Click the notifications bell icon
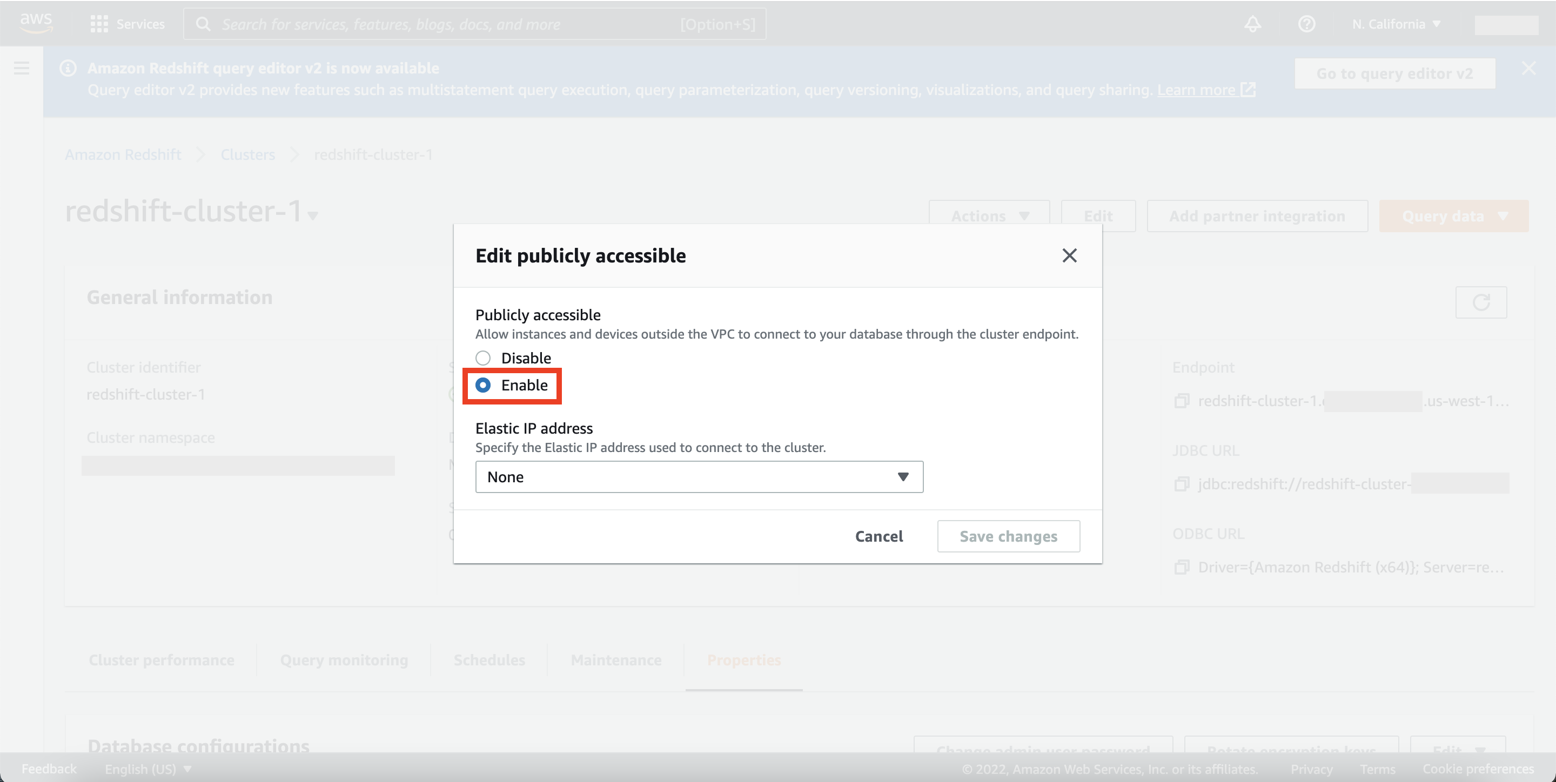The height and width of the screenshot is (782, 1556). pos(1252,24)
